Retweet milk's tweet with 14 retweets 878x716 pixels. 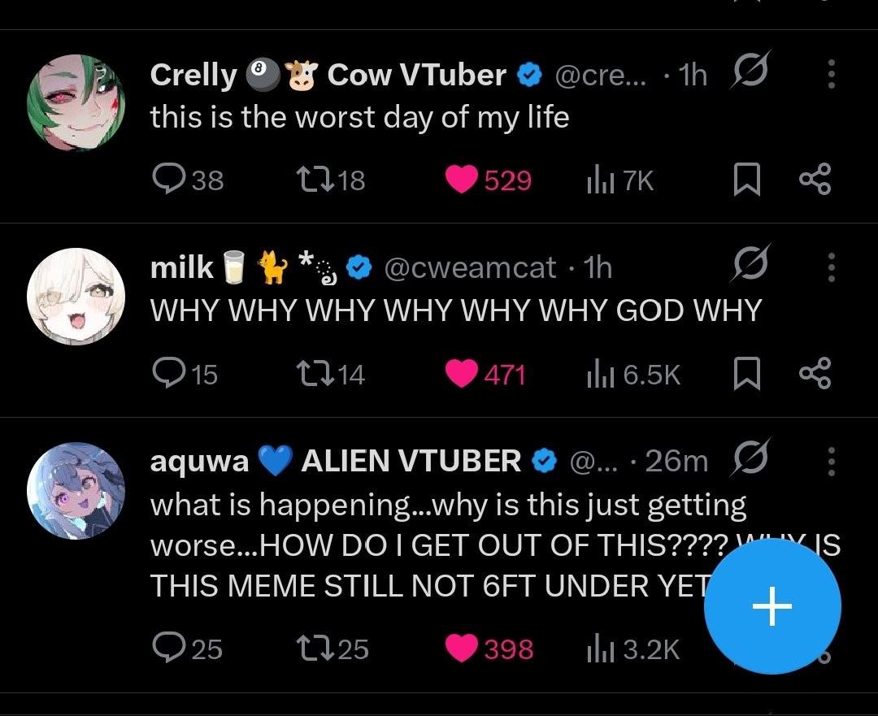tap(313, 374)
